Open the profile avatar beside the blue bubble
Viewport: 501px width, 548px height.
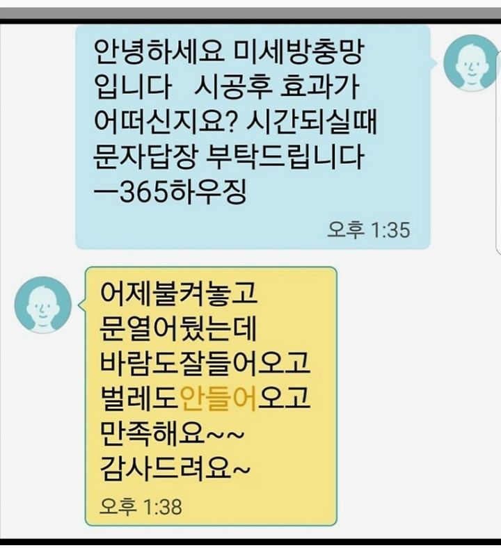[x=470, y=63]
